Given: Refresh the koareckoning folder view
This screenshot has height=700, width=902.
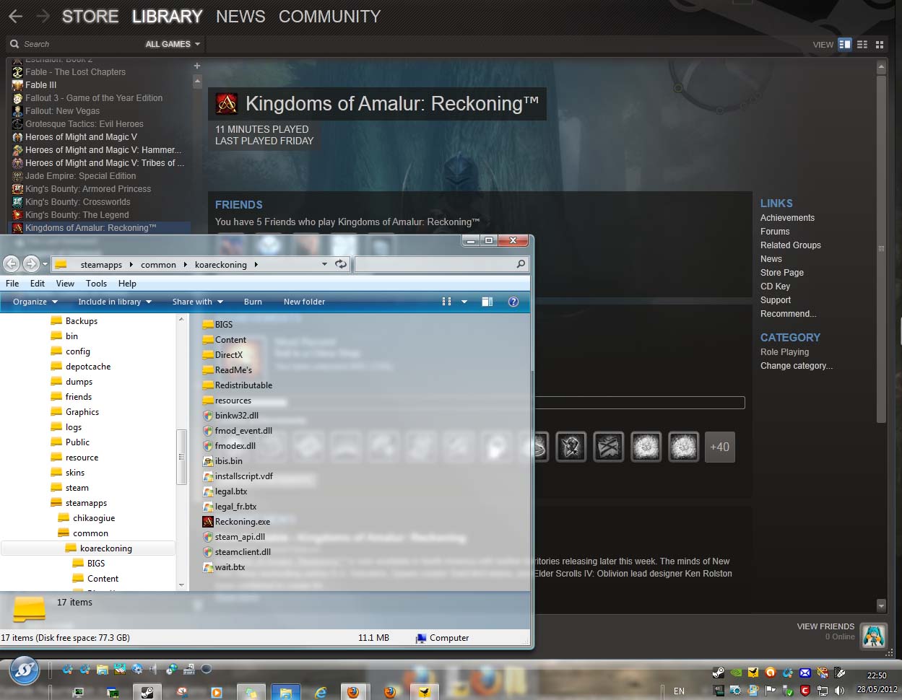Looking at the screenshot, I should pyautogui.click(x=341, y=264).
